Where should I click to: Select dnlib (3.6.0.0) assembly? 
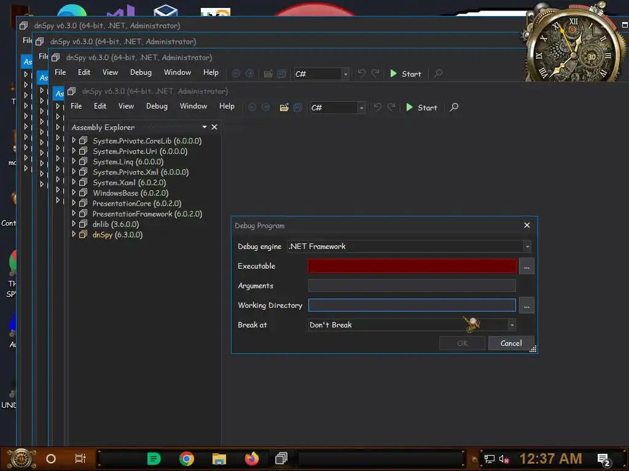pyautogui.click(x=115, y=224)
